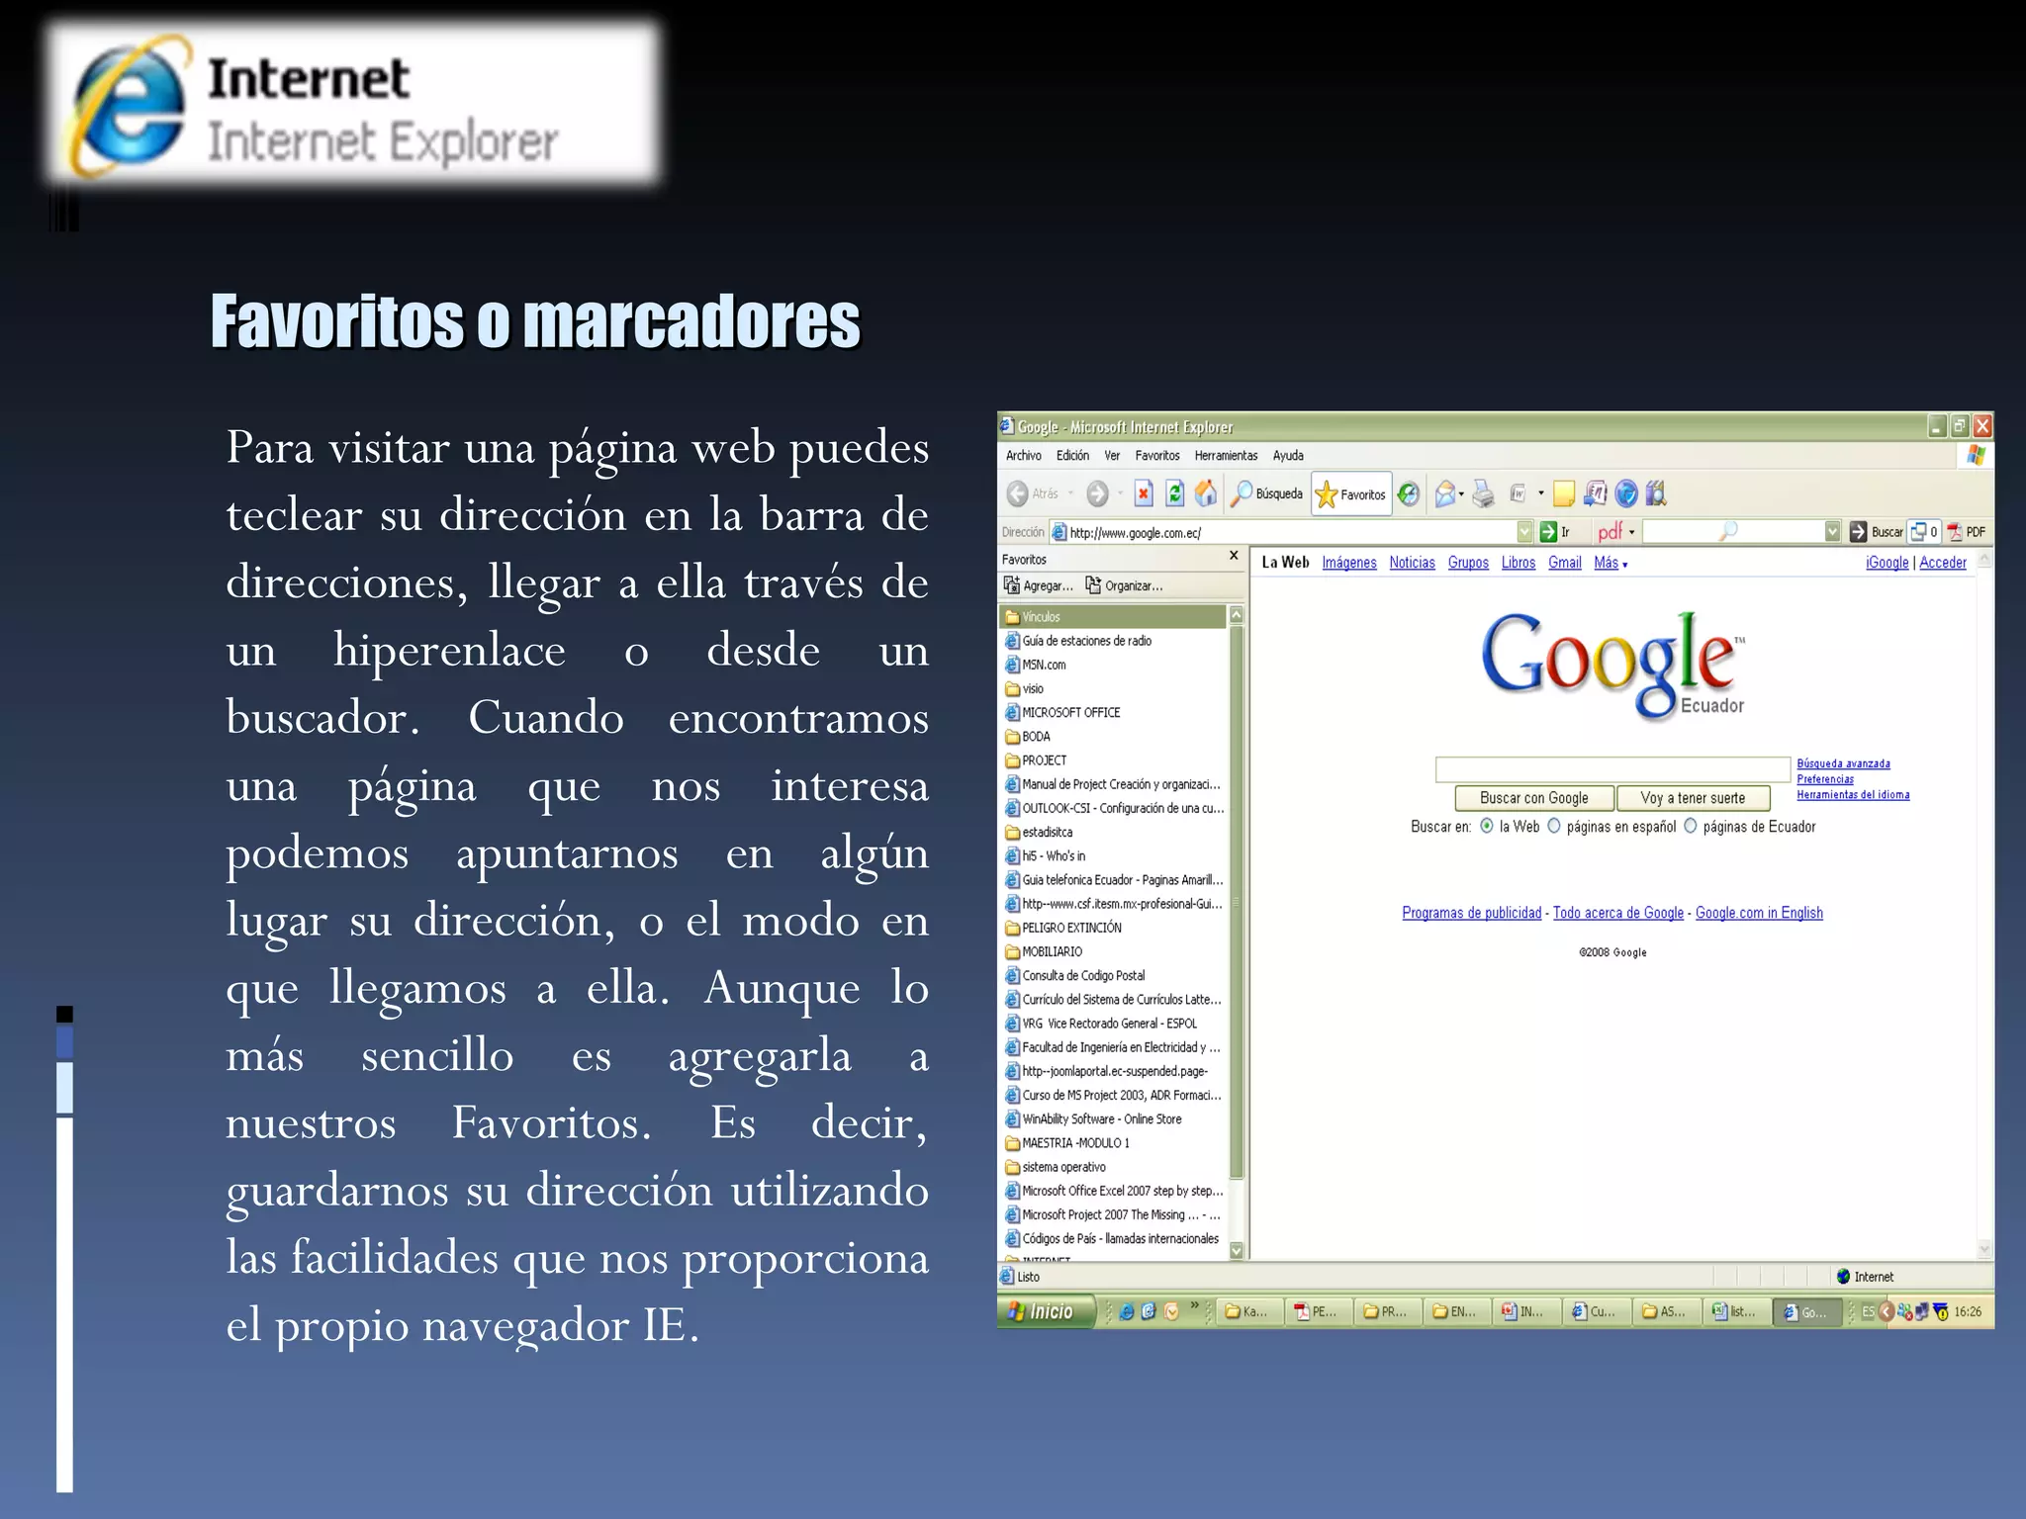2026x1519 pixels.
Task: Click the Stop loading red X icon
Action: [1144, 493]
